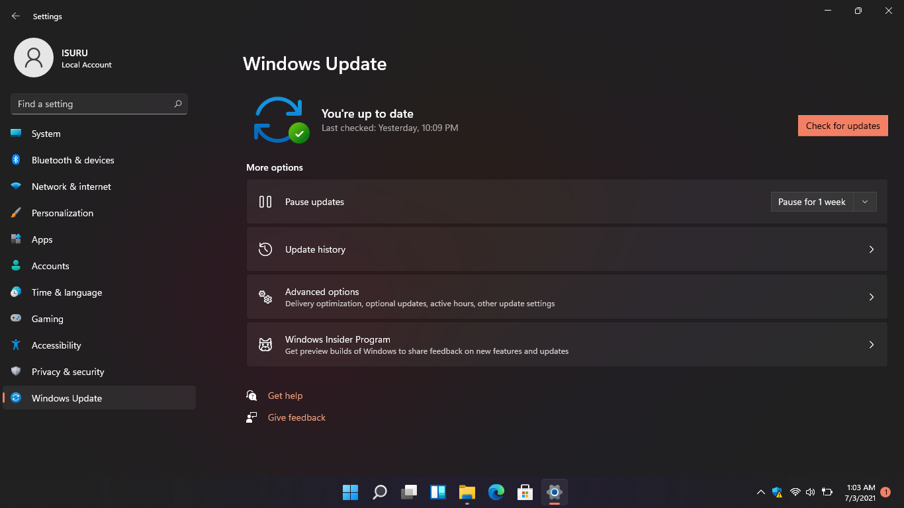904x508 pixels.
Task: Launch File Explorer from taskbar
Action: coord(467,492)
